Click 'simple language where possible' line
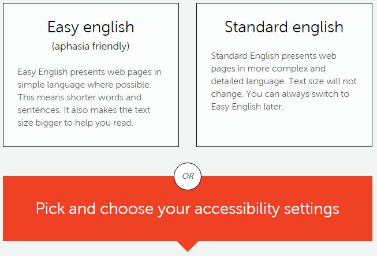Image resolution: width=377 pixels, height=256 pixels. click(x=84, y=85)
